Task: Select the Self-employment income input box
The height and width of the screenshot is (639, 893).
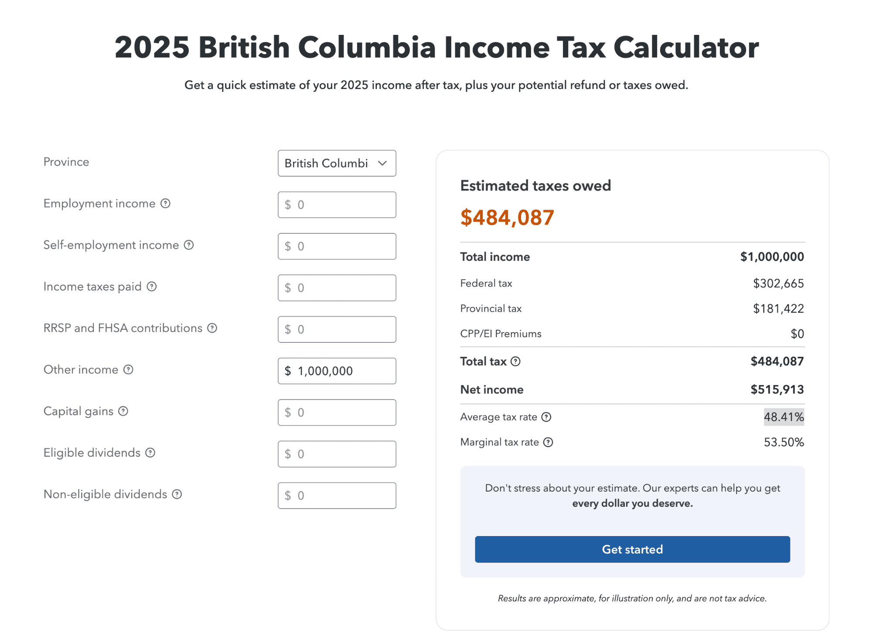Action: (x=337, y=246)
